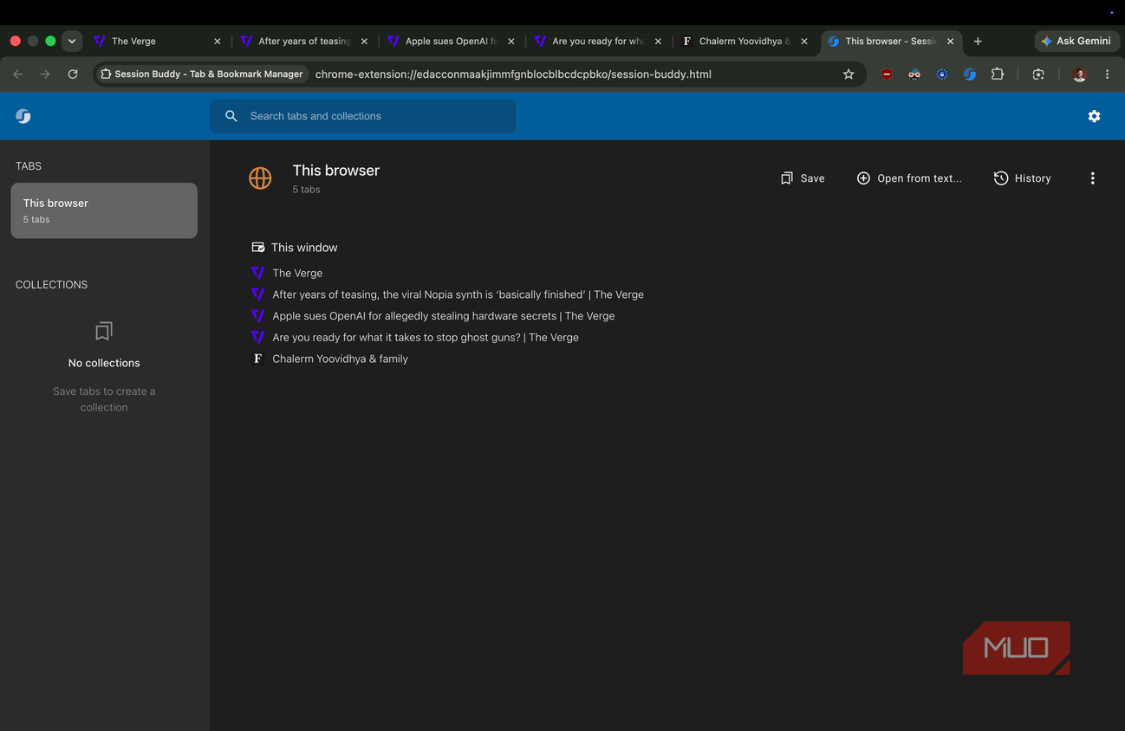The image size is (1125, 731).
Task: Close the Apple sues OpenAI tab
Action: (x=511, y=42)
